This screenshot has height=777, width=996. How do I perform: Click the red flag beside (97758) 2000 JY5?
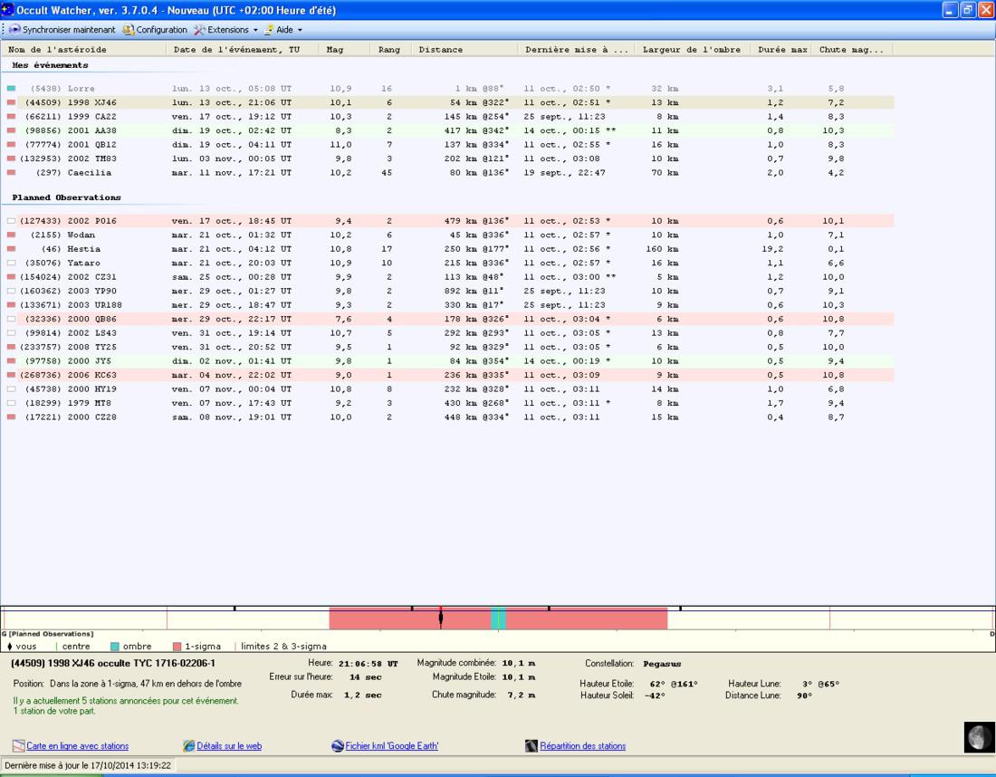pos(12,360)
